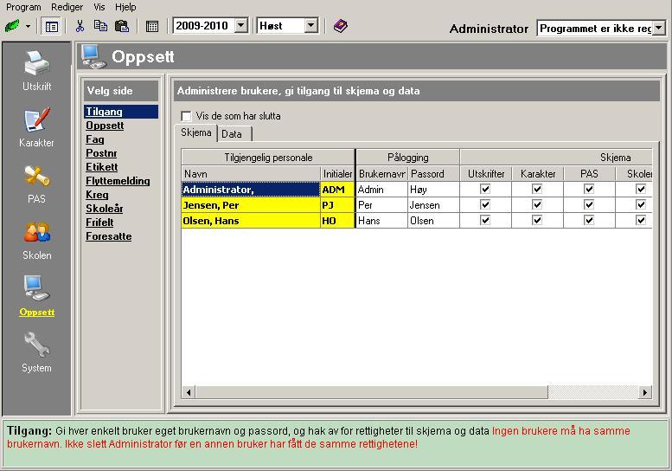Go to Skolen sidebar icon
The width and height of the screenshot is (672, 471).
[x=36, y=234]
